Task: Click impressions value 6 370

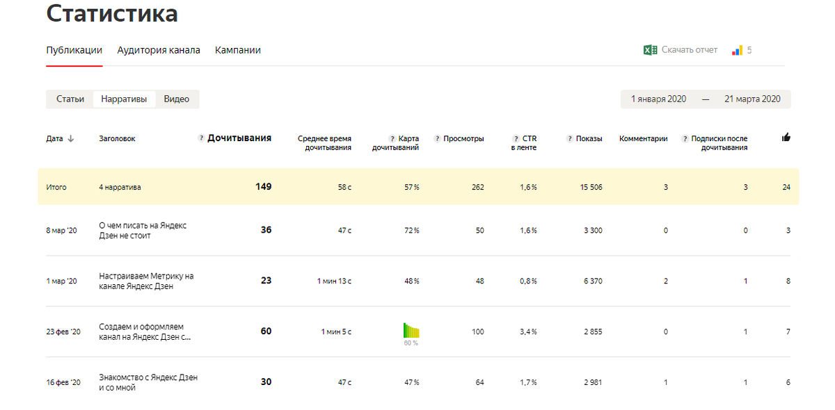Action: click(593, 281)
